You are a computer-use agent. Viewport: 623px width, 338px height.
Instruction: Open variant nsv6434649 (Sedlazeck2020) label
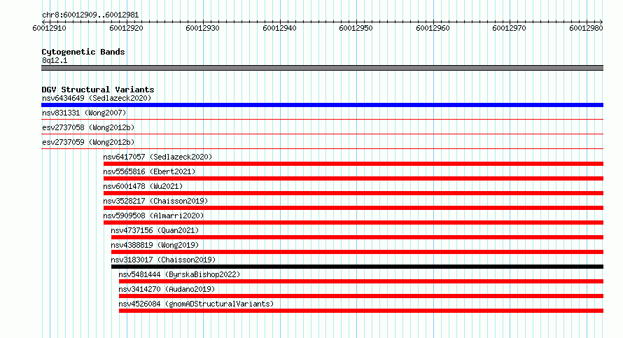coord(97,98)
